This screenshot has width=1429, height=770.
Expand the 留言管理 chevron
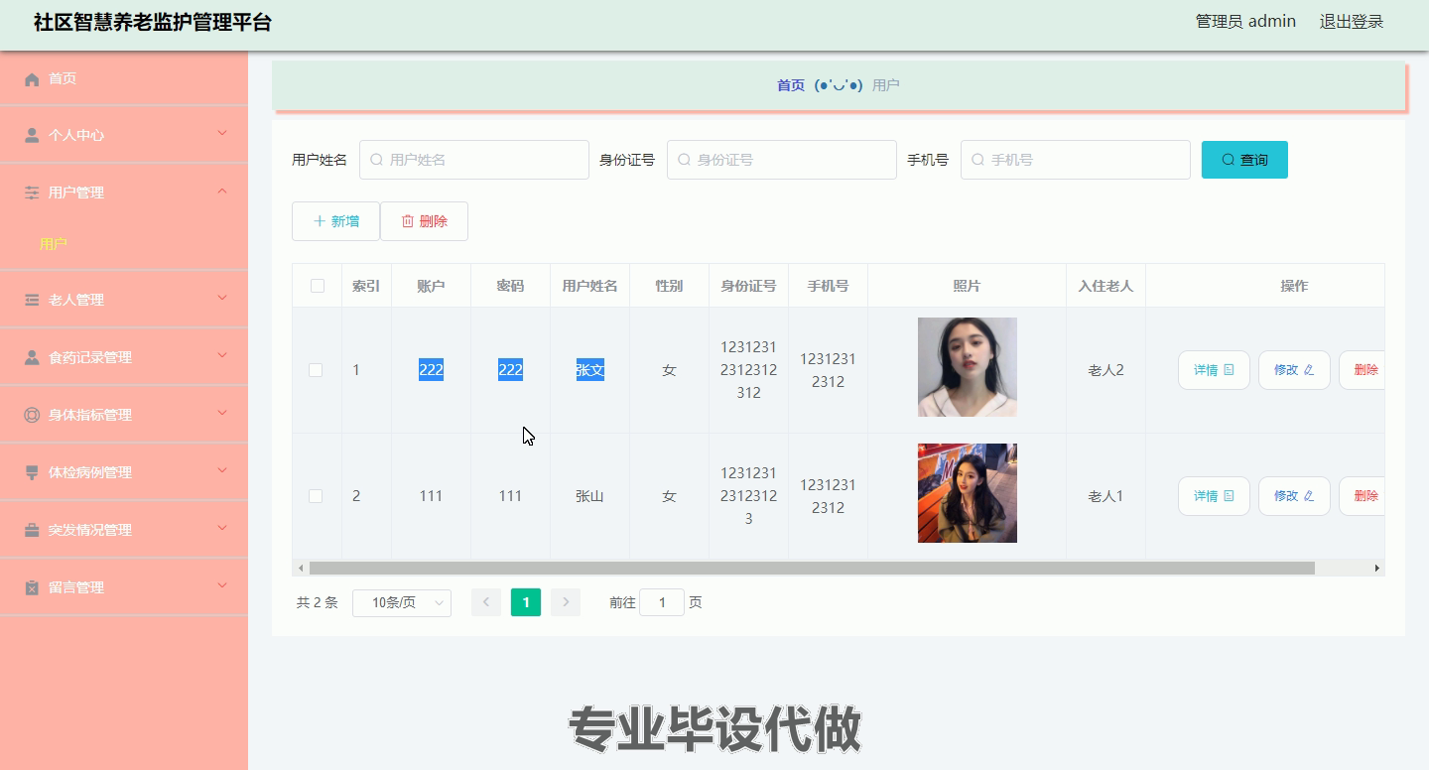(x=222, y=585)
